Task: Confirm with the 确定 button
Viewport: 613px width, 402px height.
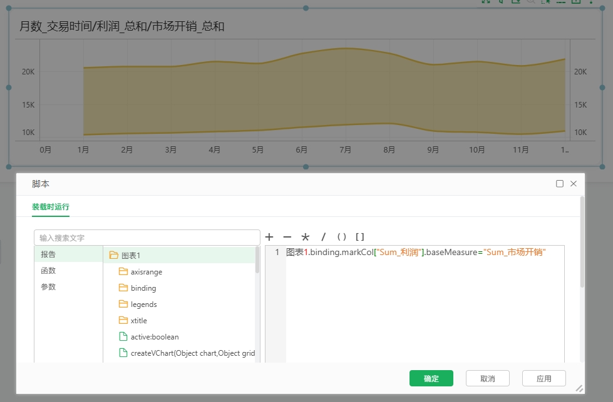Action: [431, 378]
